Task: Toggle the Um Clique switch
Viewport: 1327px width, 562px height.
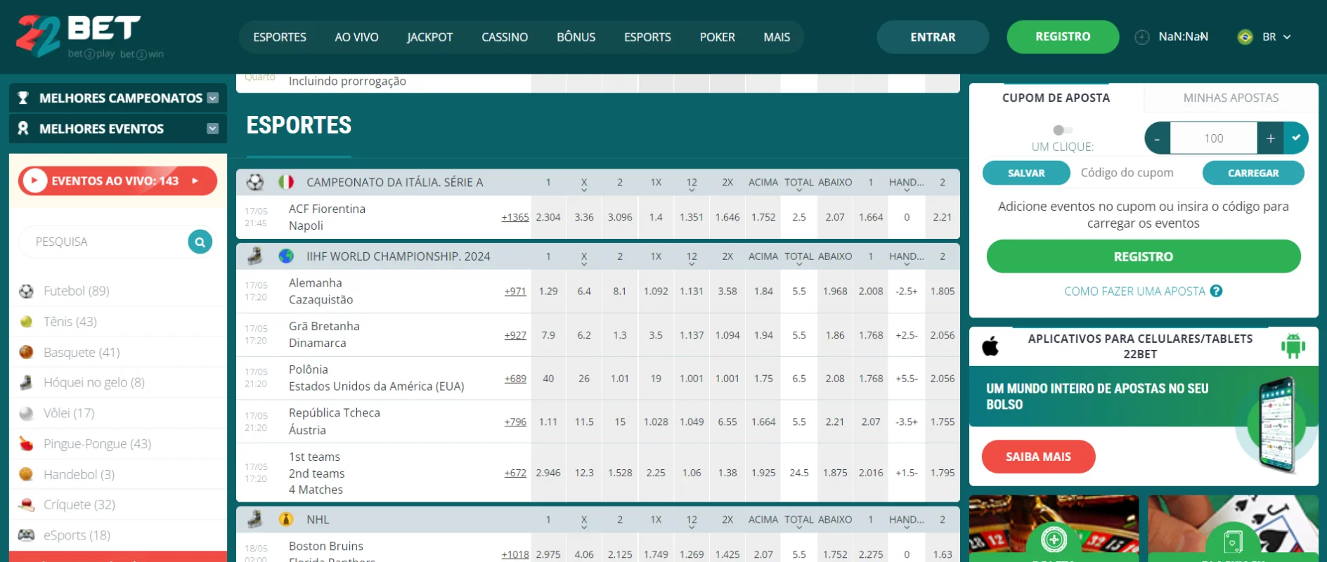Action: (x=1063, y=130)
